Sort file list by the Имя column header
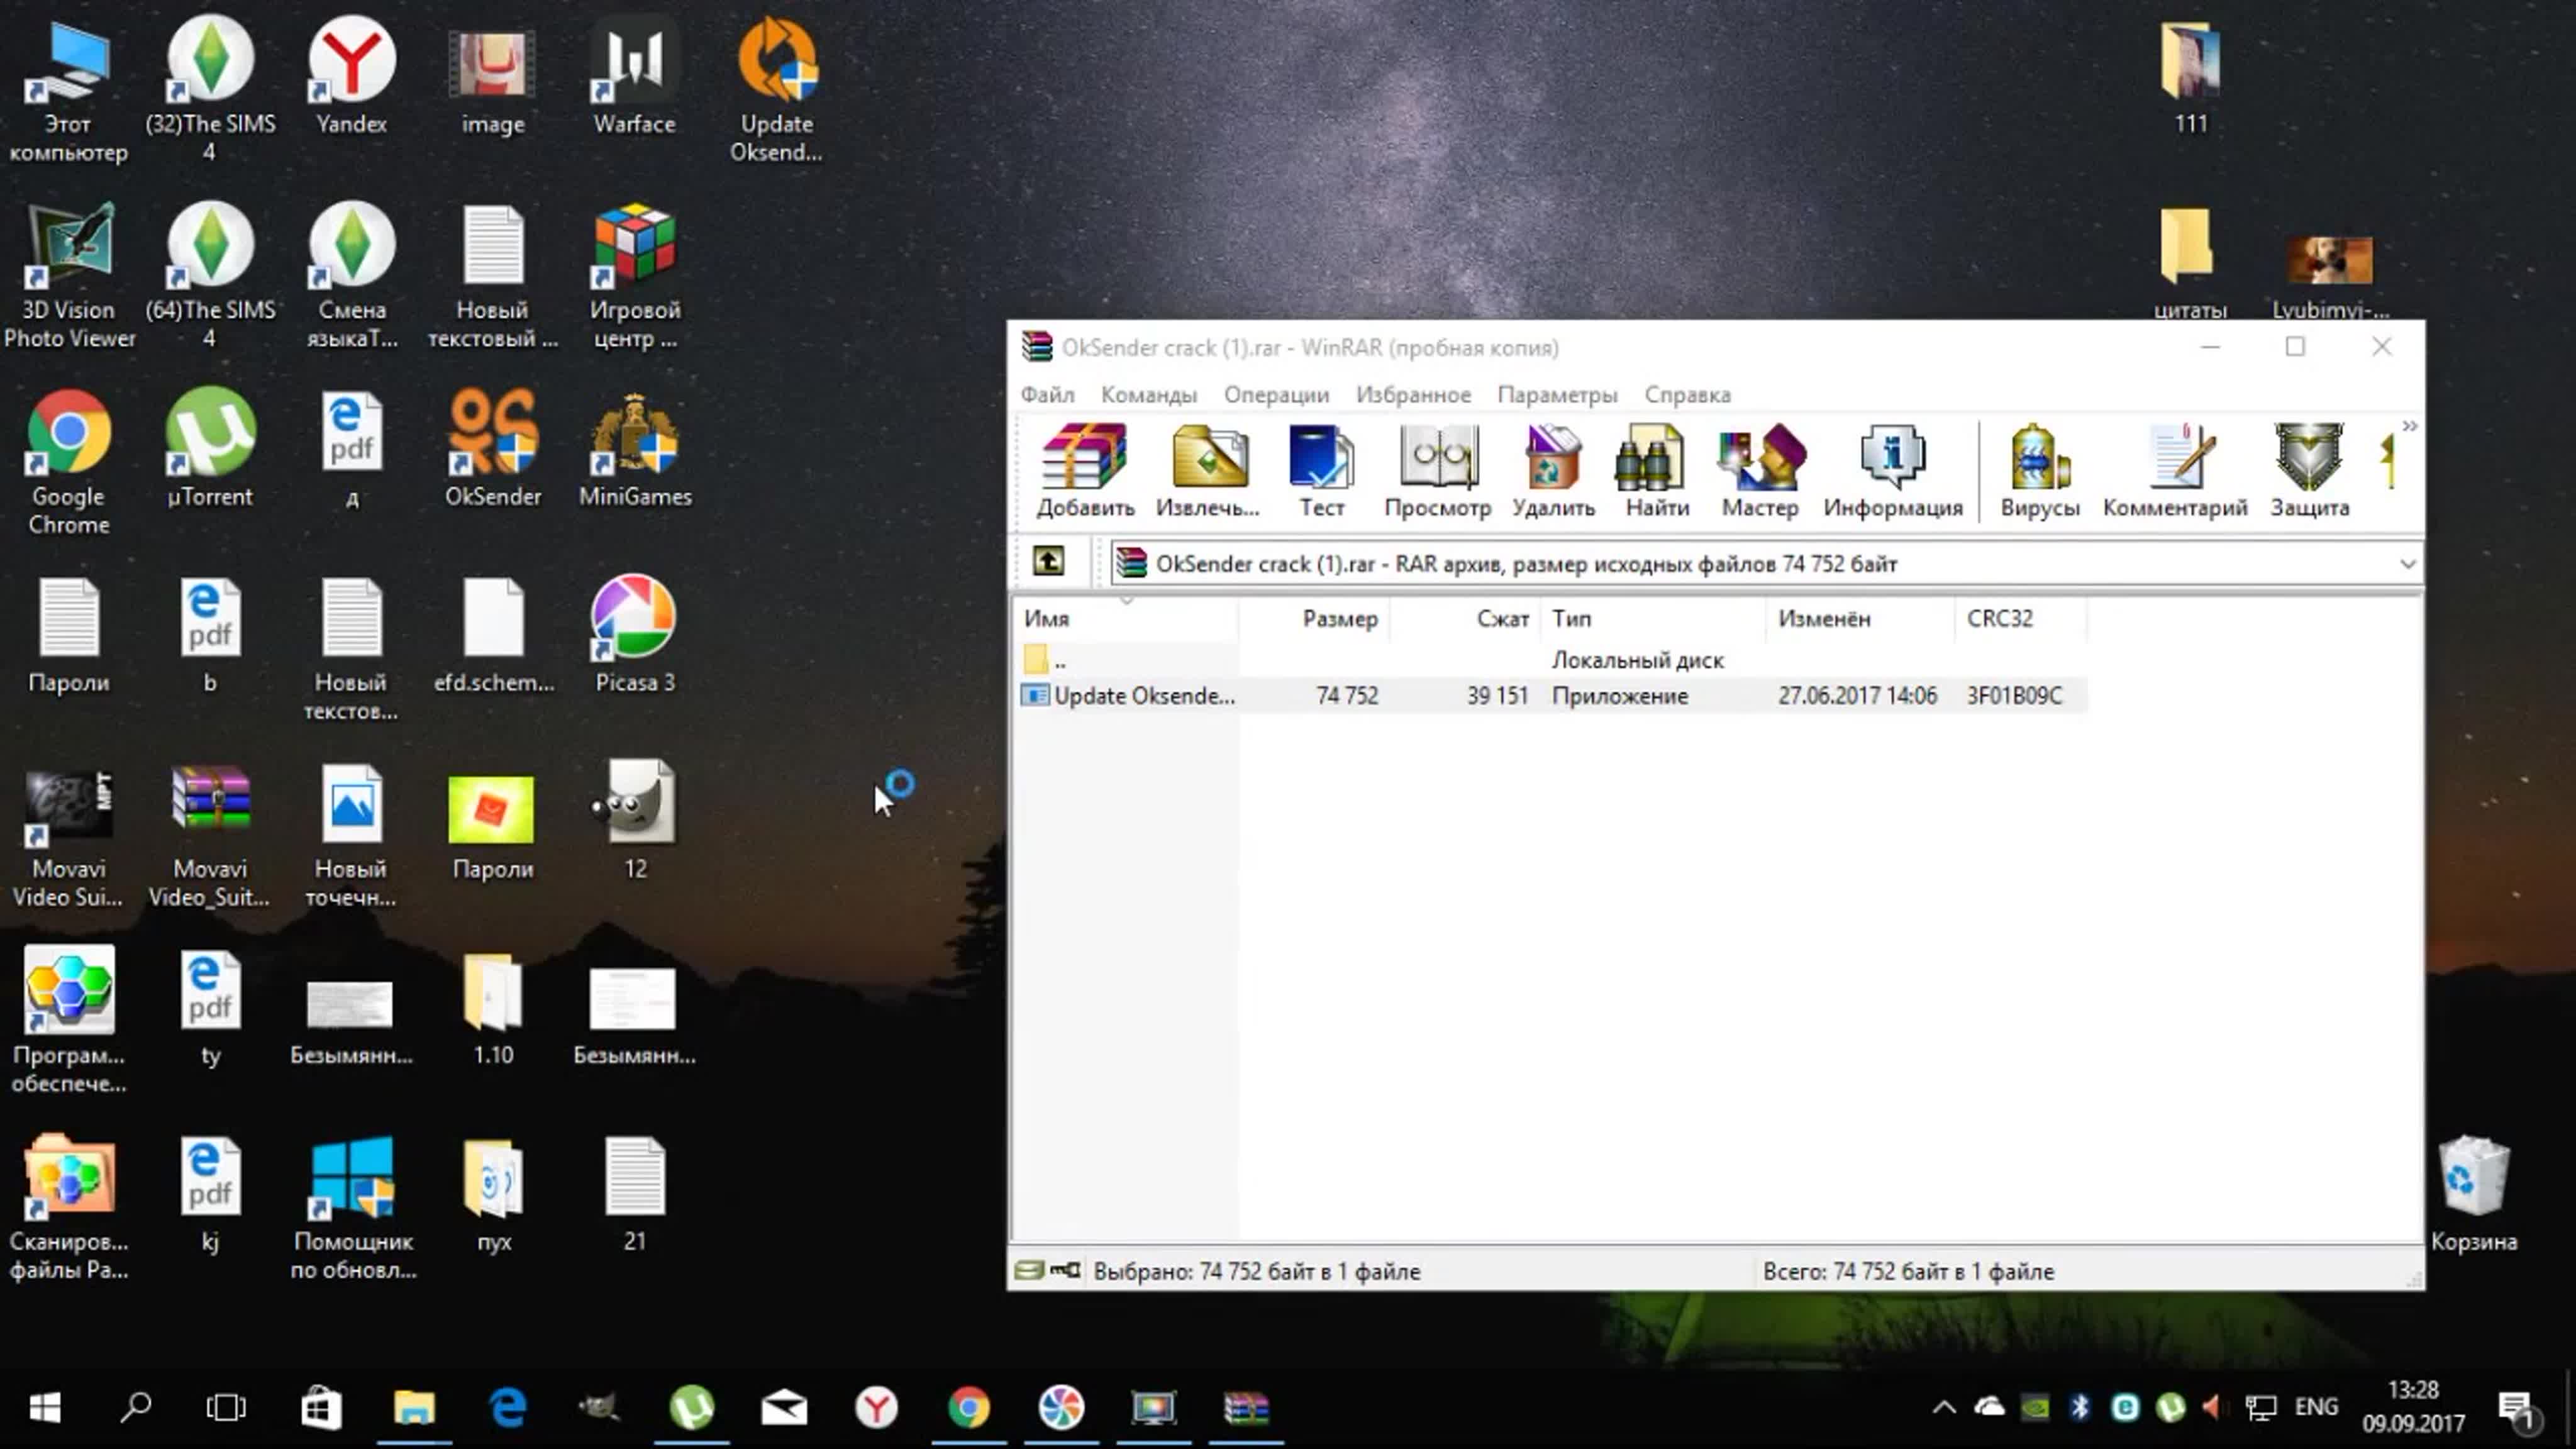The image size is (2576, 1449). point(1126,618)
